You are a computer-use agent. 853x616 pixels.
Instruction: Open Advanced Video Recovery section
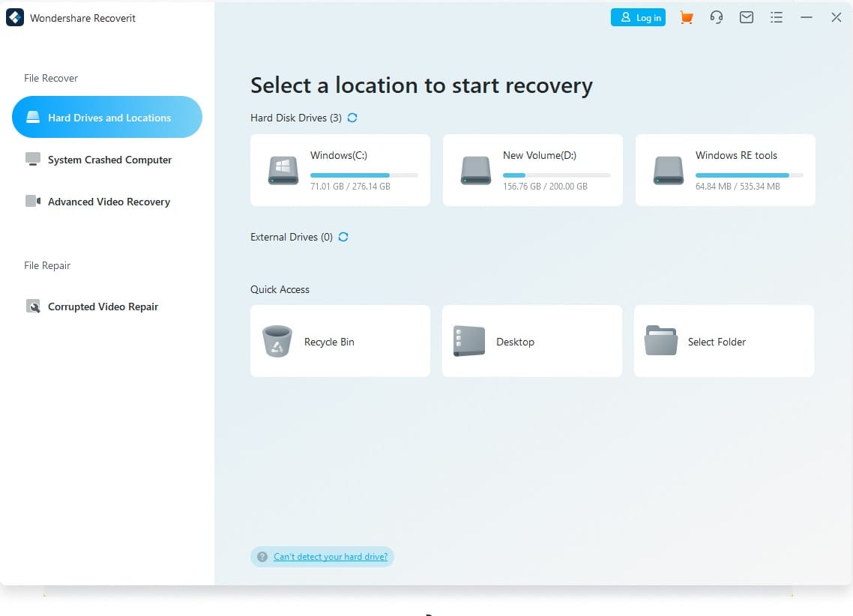click(107, 201)
